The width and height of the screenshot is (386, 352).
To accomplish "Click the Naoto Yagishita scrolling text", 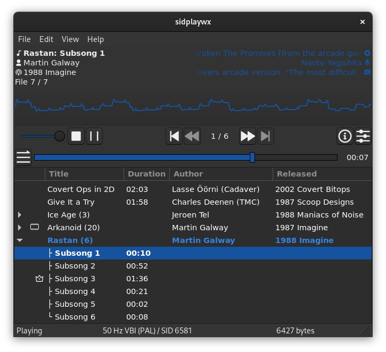I will point(332,63).
